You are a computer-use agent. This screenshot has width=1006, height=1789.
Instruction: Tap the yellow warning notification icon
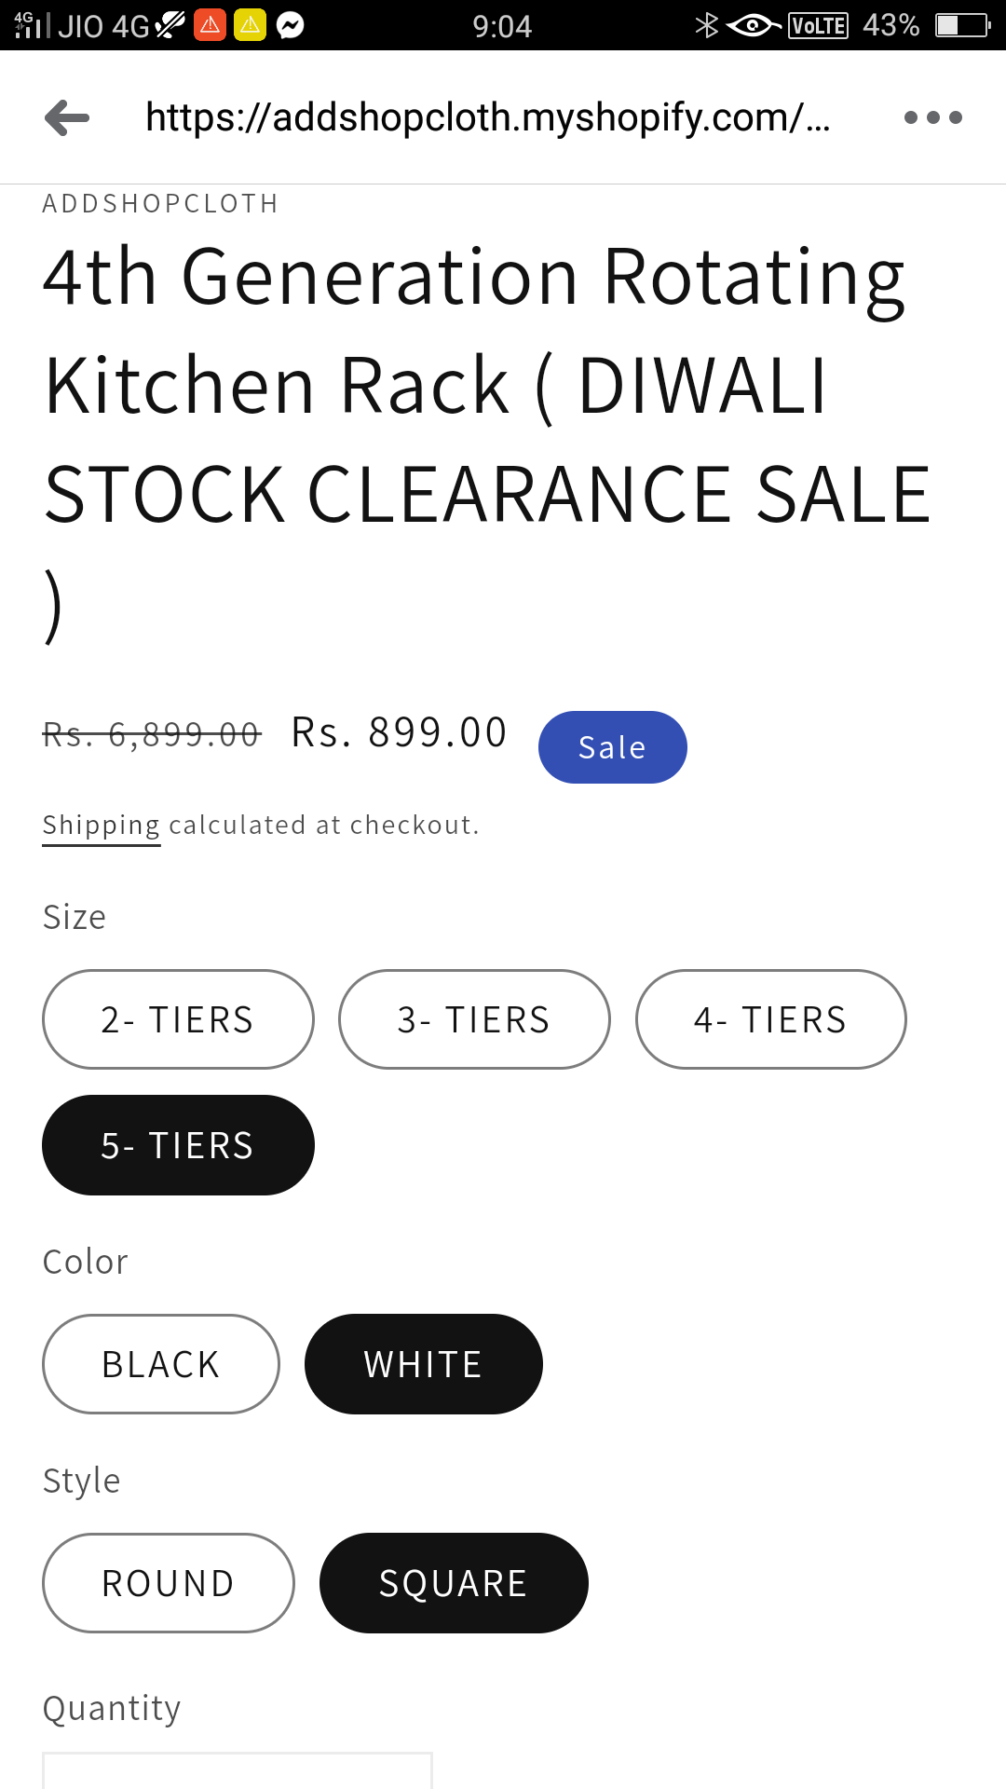[250, 25]
